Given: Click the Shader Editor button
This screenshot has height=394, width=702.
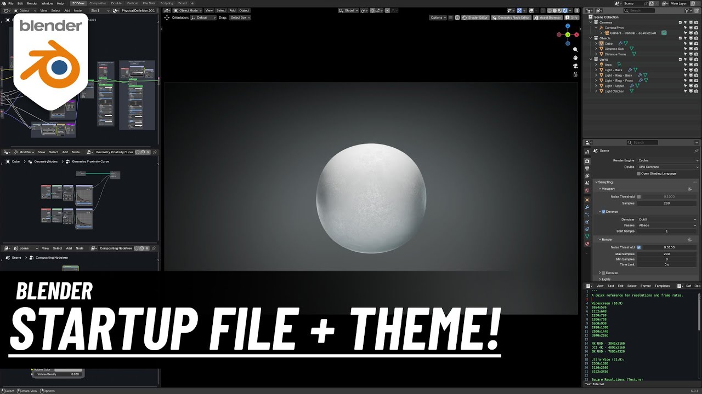Looking at the screenshot, I should point(475,18).
